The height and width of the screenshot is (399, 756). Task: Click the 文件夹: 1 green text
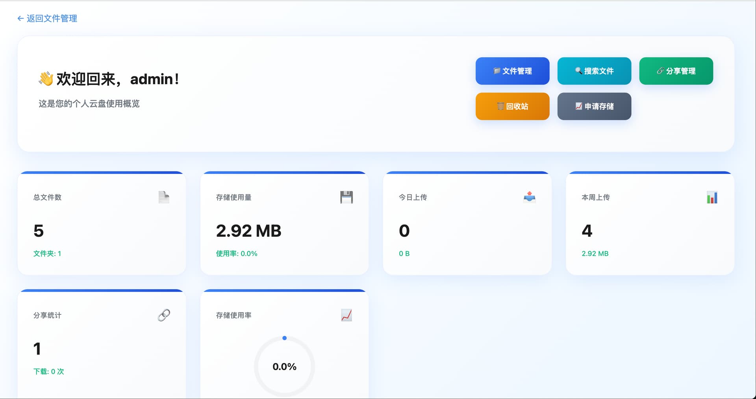point(47,253)
